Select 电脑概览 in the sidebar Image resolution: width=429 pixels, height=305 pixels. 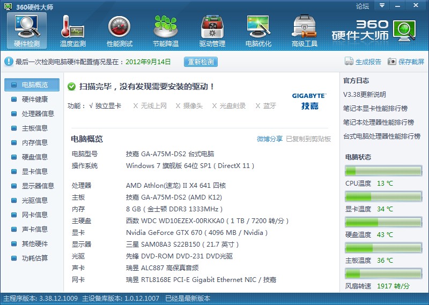coord(32,85)
